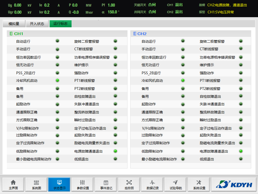Open the 主界面 home screen

pyautogui.click(x=13, y=185)
